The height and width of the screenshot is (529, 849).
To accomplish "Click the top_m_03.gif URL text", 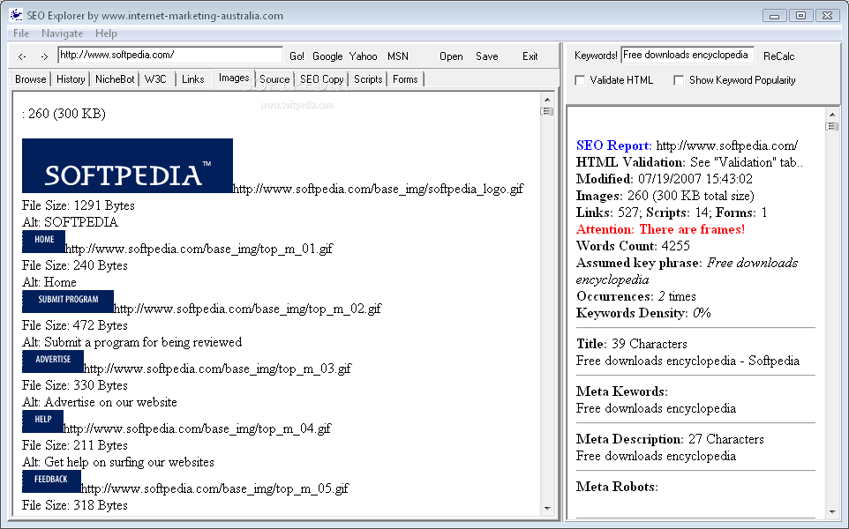I will point(218,369).
